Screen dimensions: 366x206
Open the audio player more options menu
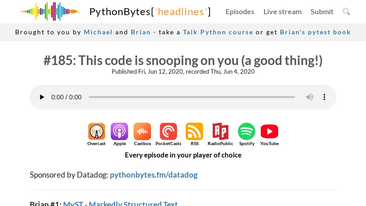point(324,97)
